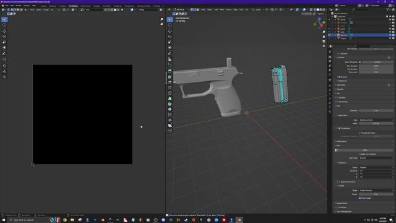Select the Add Cube tool

170,65
